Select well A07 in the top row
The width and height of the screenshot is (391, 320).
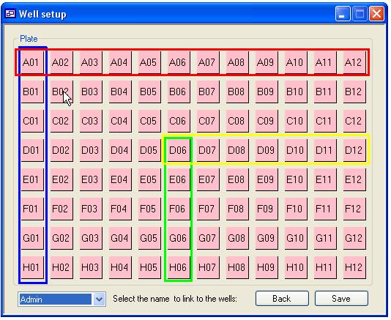(208, 62)
